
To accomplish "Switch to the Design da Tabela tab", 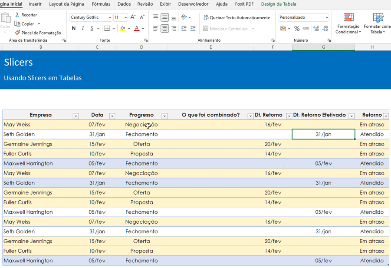I will click(x=279, y=4).
